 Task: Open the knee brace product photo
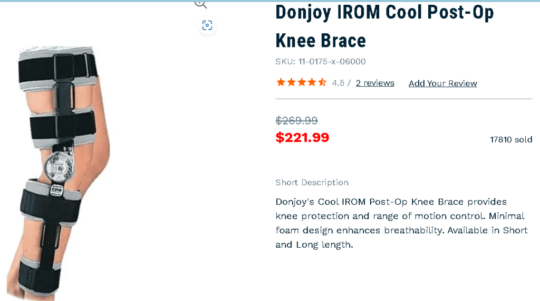[59, 172]
